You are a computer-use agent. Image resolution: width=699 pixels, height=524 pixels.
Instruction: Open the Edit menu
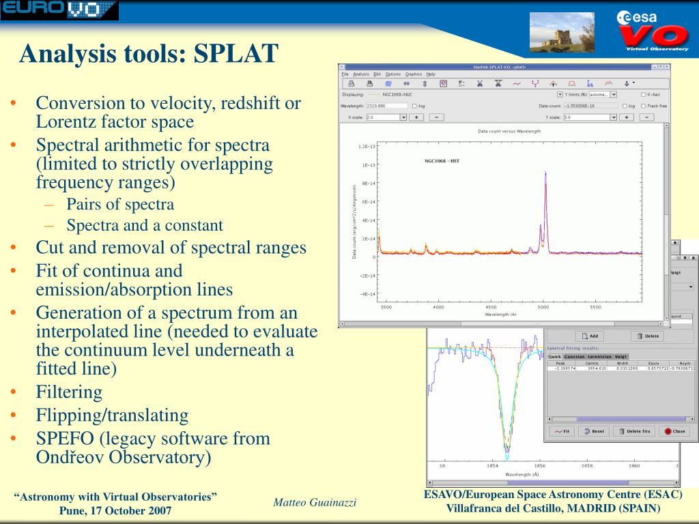point(377,74)
